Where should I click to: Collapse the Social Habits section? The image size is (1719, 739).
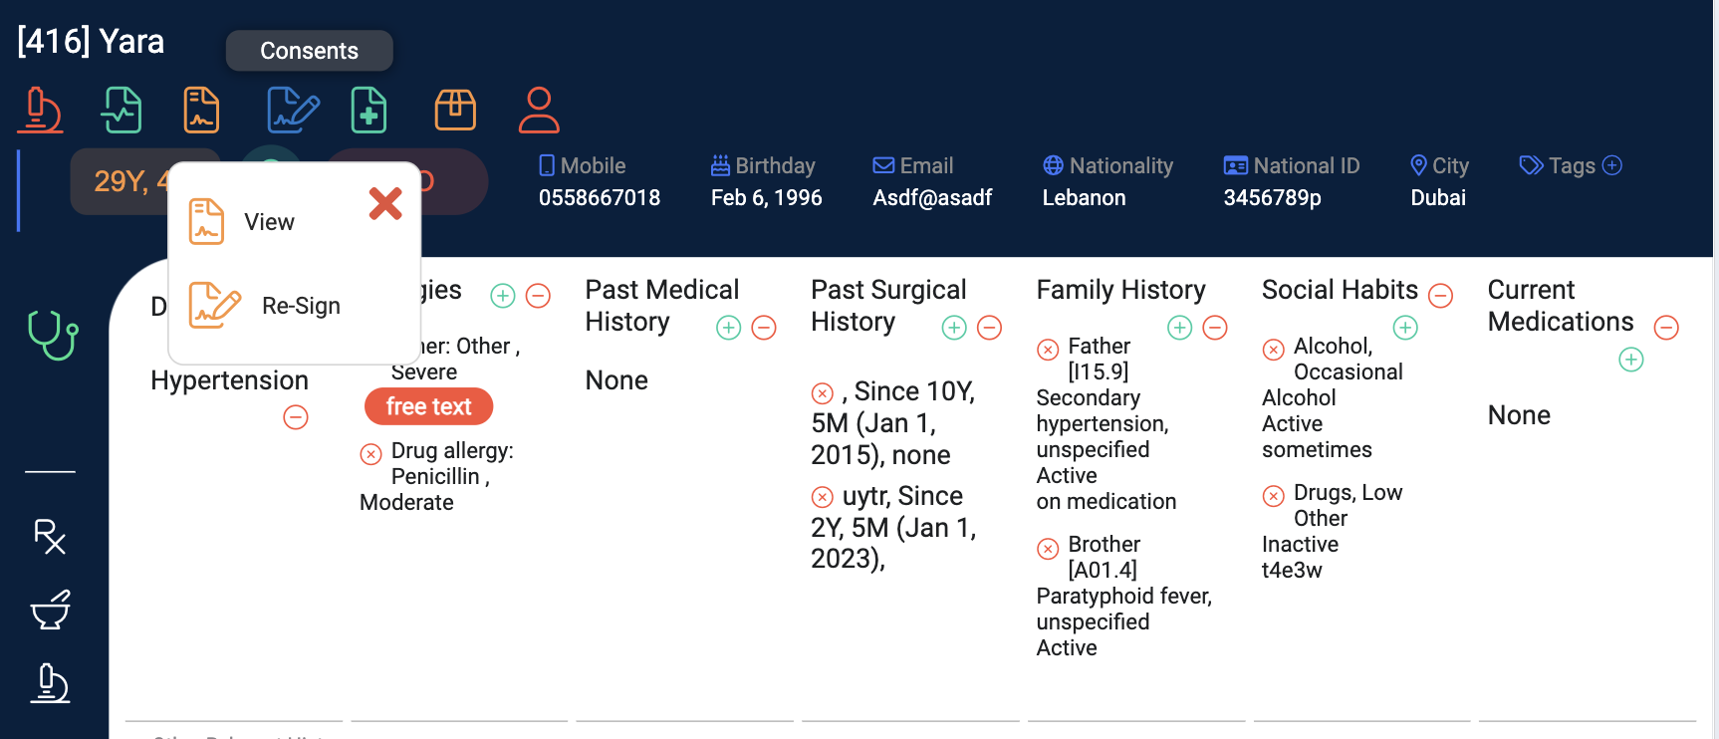click(x=1440, y=296)
